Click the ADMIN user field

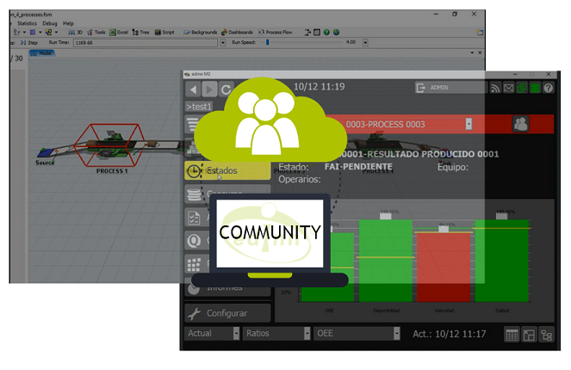pyautogui.click(x=451, y=88)
